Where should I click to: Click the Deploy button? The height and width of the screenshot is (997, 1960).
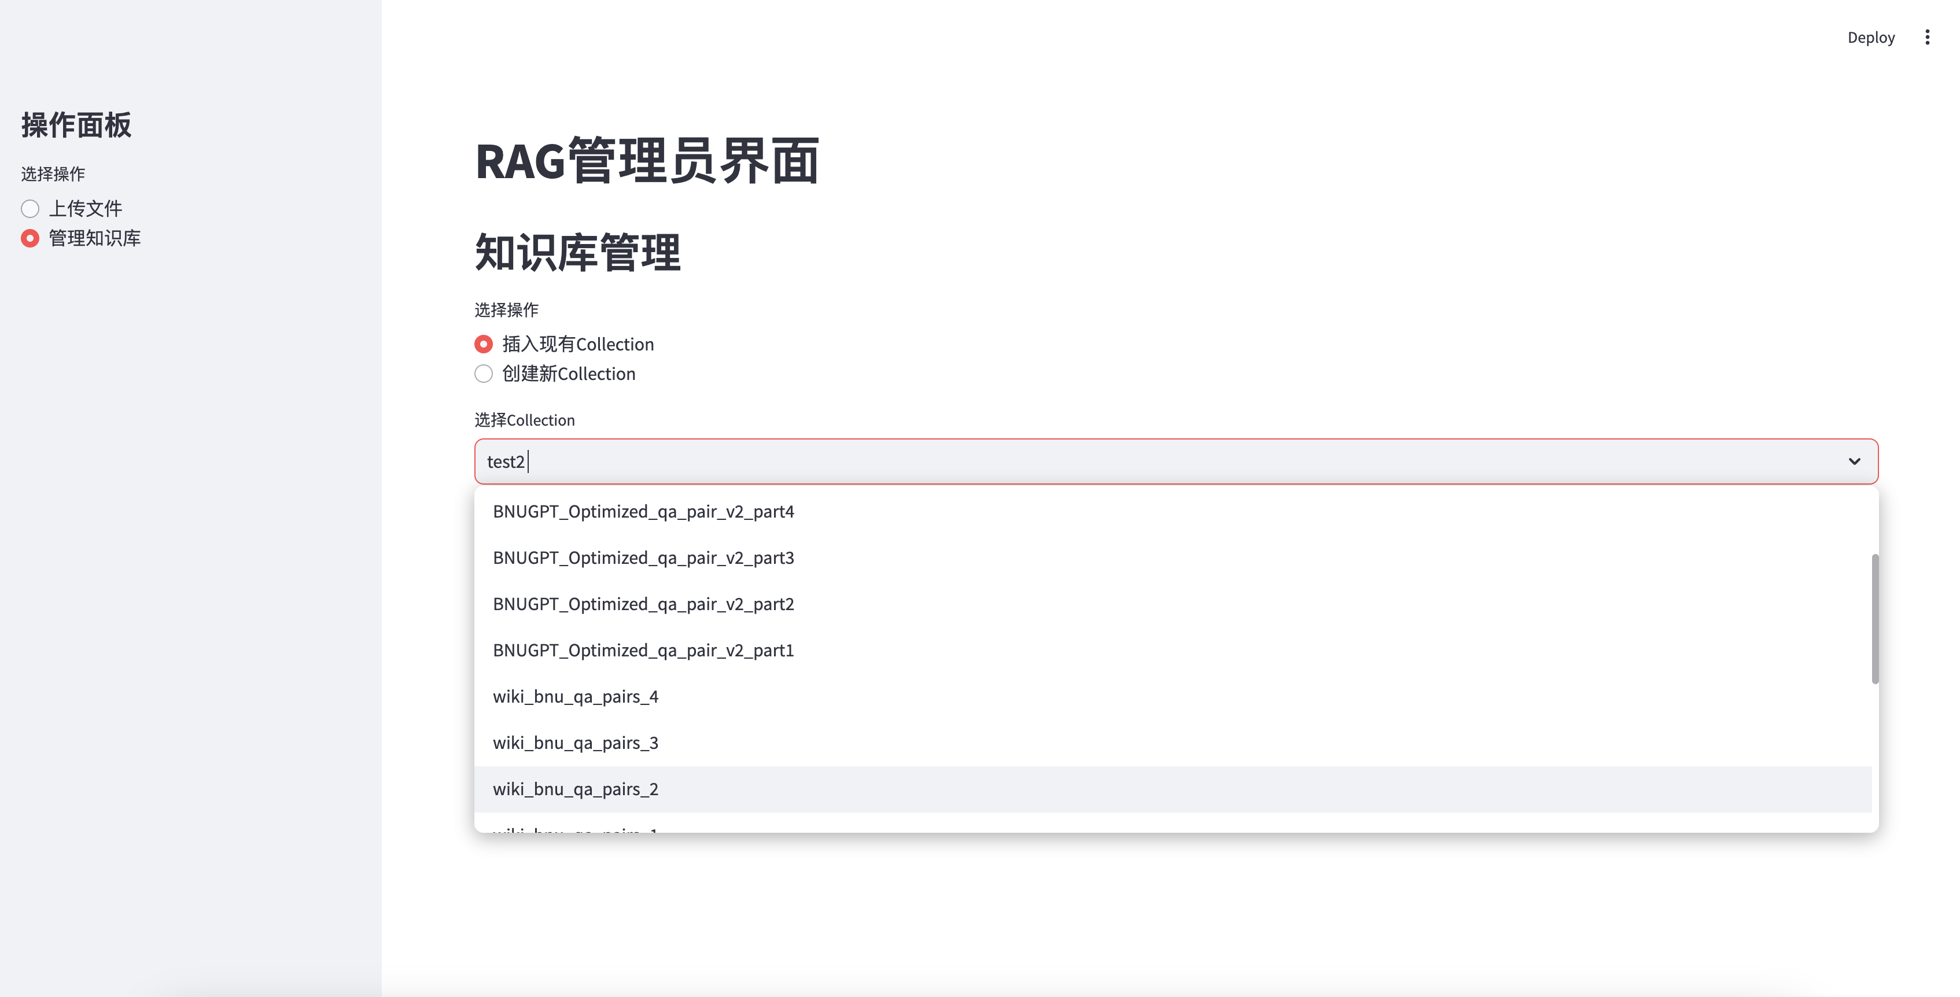pyautogui.click(x=1870, y=37)
